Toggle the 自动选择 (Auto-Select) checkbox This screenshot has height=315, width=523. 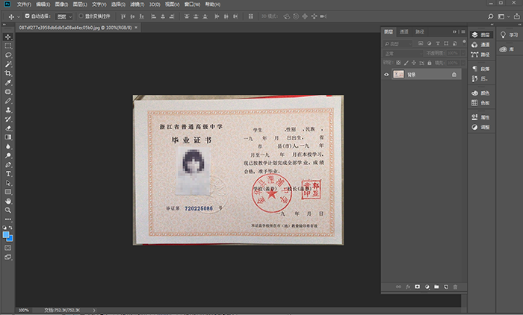coord(28,16)
